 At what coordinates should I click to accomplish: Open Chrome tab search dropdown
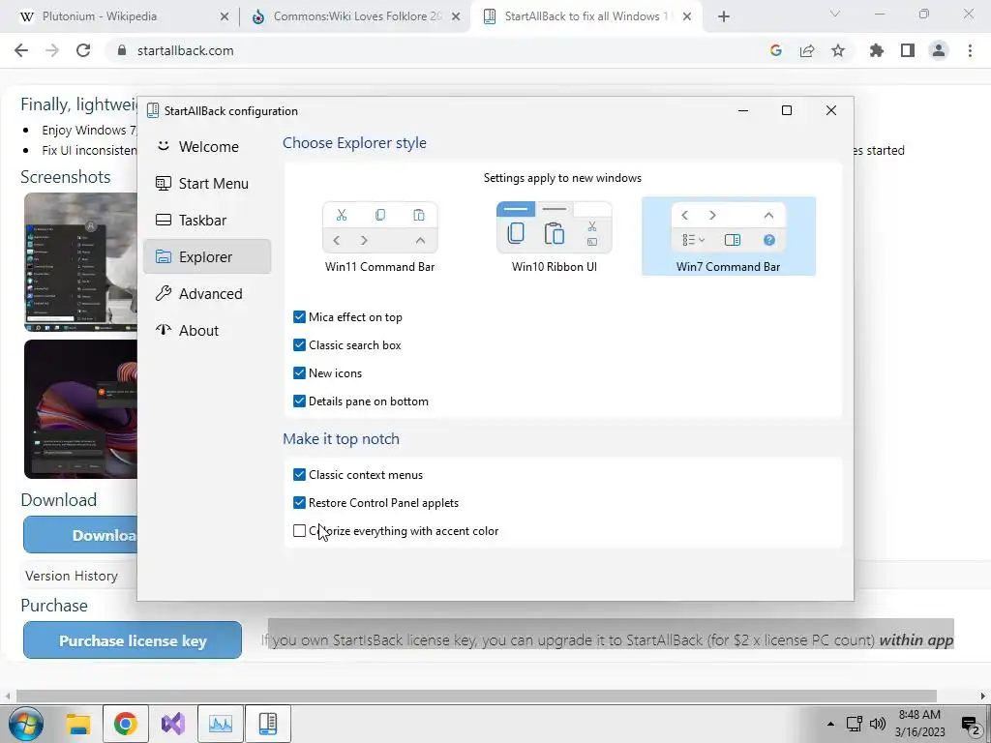point(835,14)
